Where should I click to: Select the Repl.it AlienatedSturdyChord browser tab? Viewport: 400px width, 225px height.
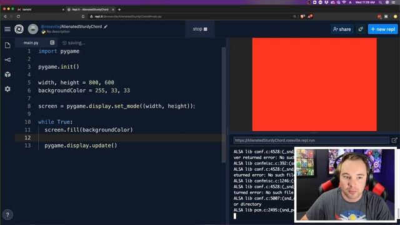pyautogui.click(x=90, y=9)
